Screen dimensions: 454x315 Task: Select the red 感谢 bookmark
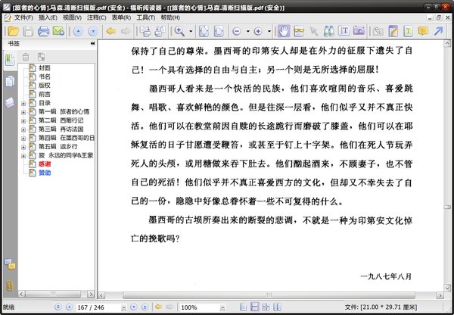pyautogui.click(x=45, y=164)
